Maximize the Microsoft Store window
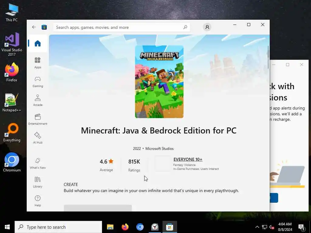Screen dimensions: 311x233 [249, 25]
